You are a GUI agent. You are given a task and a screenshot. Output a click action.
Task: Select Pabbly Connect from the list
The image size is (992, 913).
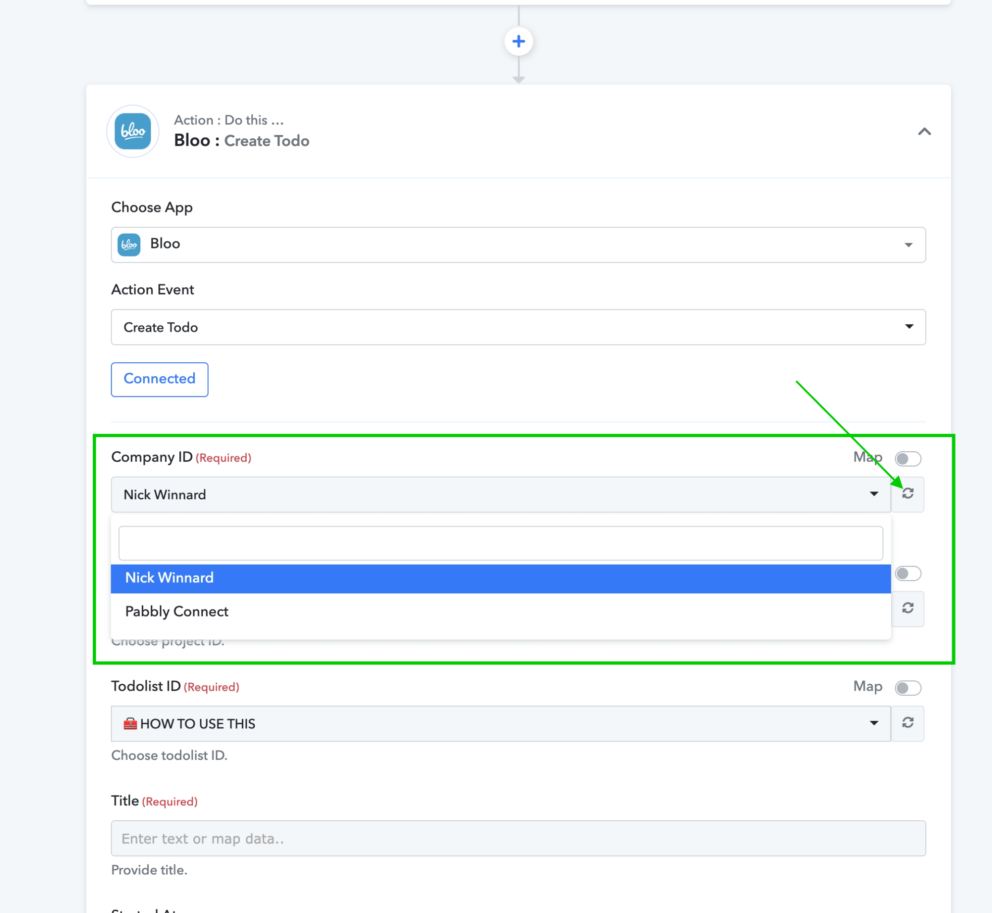coord(500,612)
